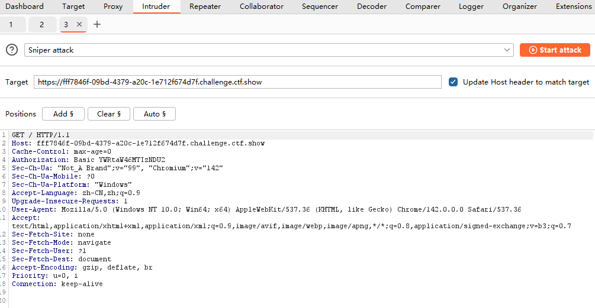Add a new Intruder tab with plus icon

pos(97,24)
